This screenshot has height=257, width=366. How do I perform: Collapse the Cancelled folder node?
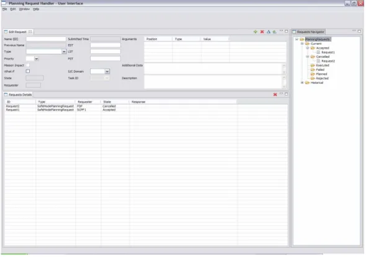coord(308,56)
